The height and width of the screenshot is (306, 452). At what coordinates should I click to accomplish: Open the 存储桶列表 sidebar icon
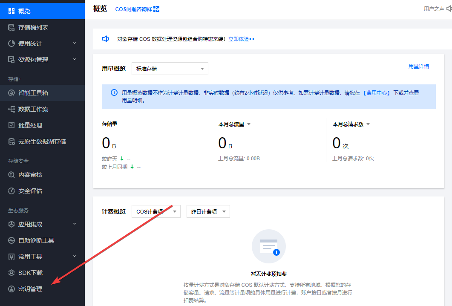tap(34, 27)
